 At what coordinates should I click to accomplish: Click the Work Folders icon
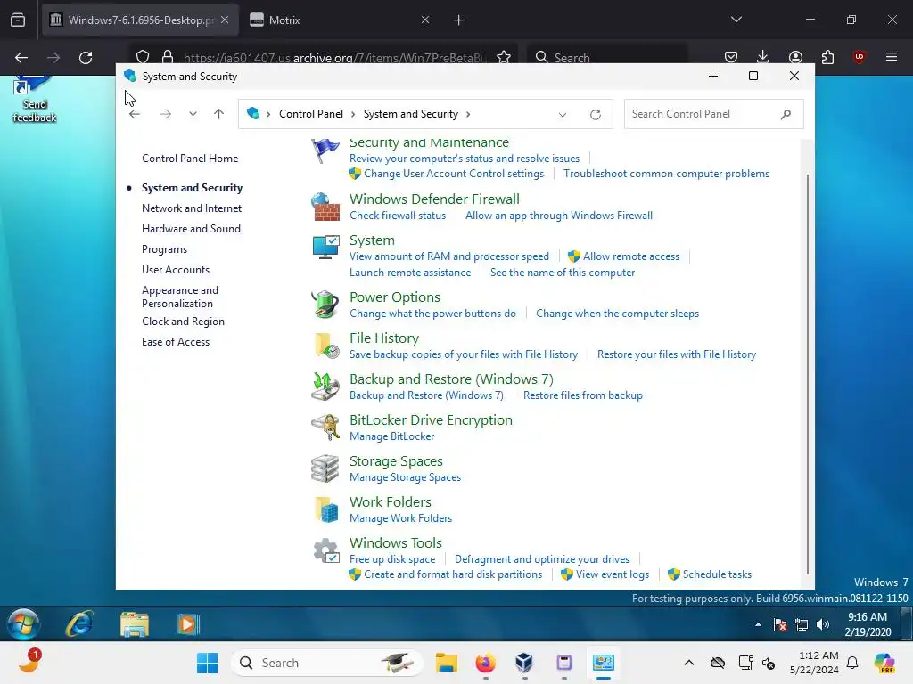click(326, 509)
